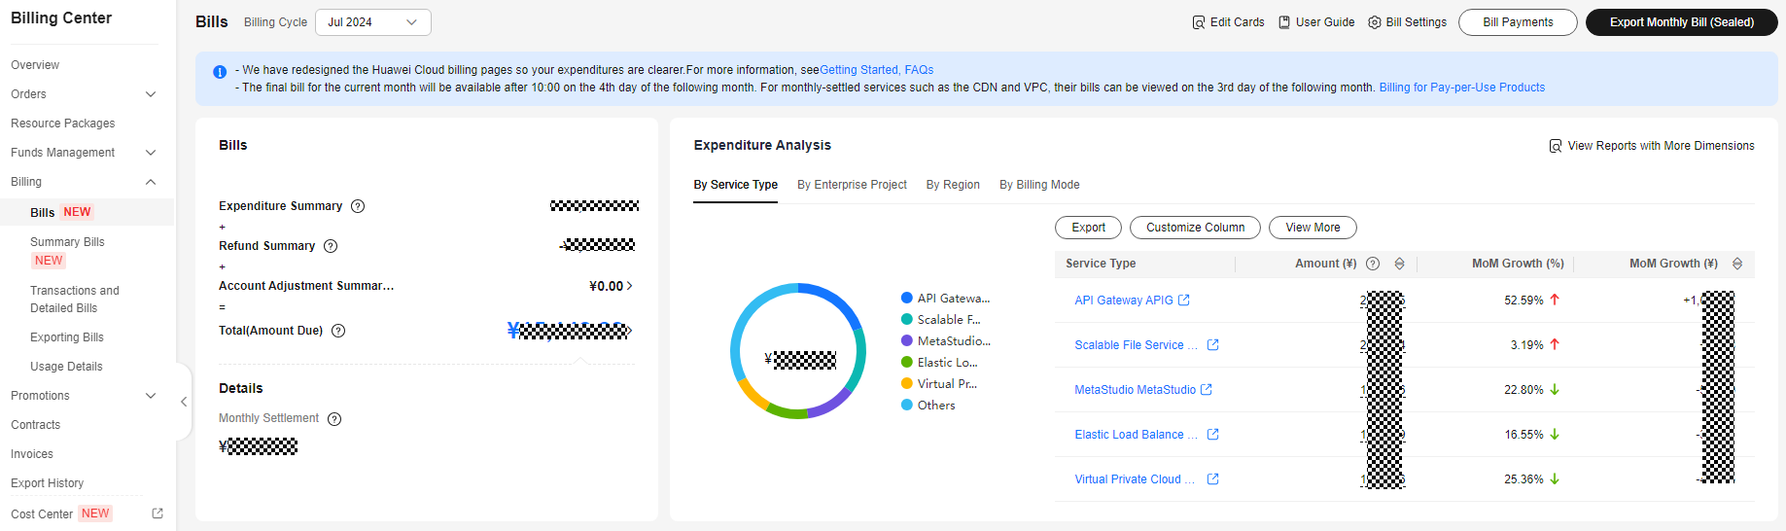Open Resource Packages in the sidebar
The image size is (1786, 531).
(62, 124)
